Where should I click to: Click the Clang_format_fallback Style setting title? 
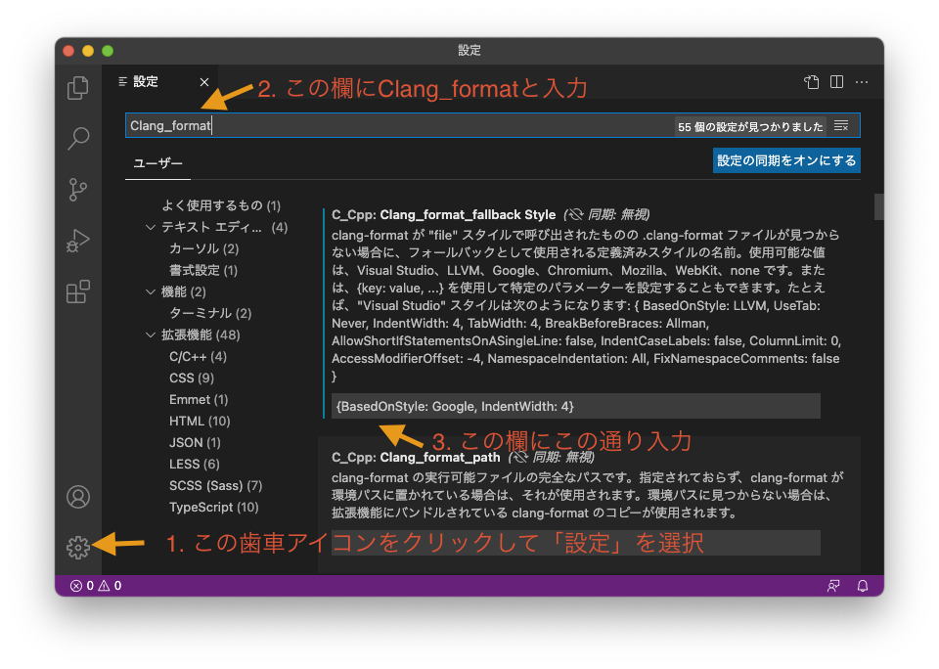[x=444, y=214]
